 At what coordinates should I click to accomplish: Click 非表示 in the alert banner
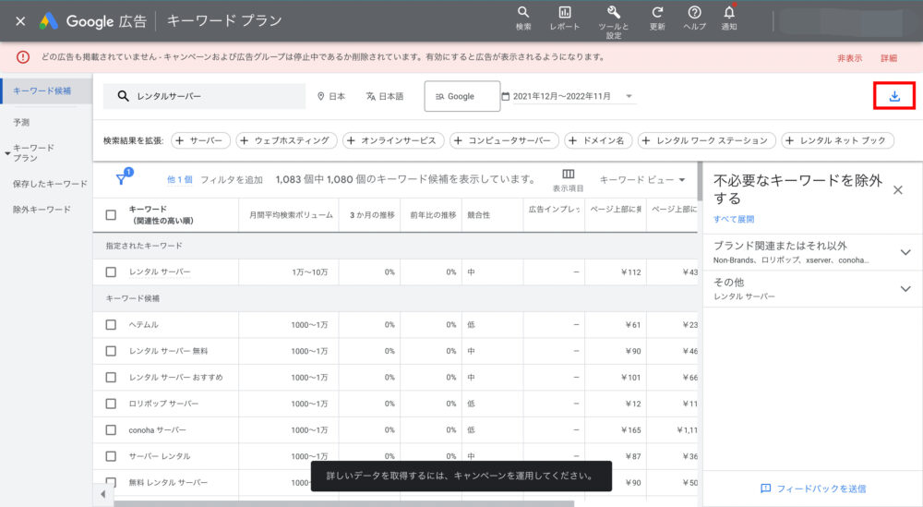click(849, 57)
